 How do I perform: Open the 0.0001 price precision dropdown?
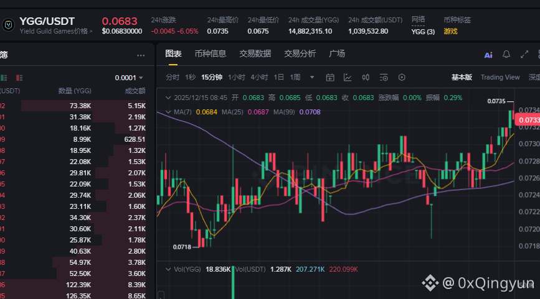point(129,78)
